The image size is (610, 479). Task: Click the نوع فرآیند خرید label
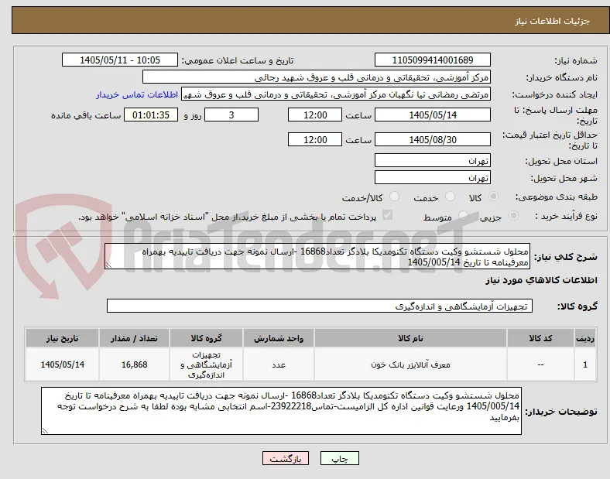point(566,216)
